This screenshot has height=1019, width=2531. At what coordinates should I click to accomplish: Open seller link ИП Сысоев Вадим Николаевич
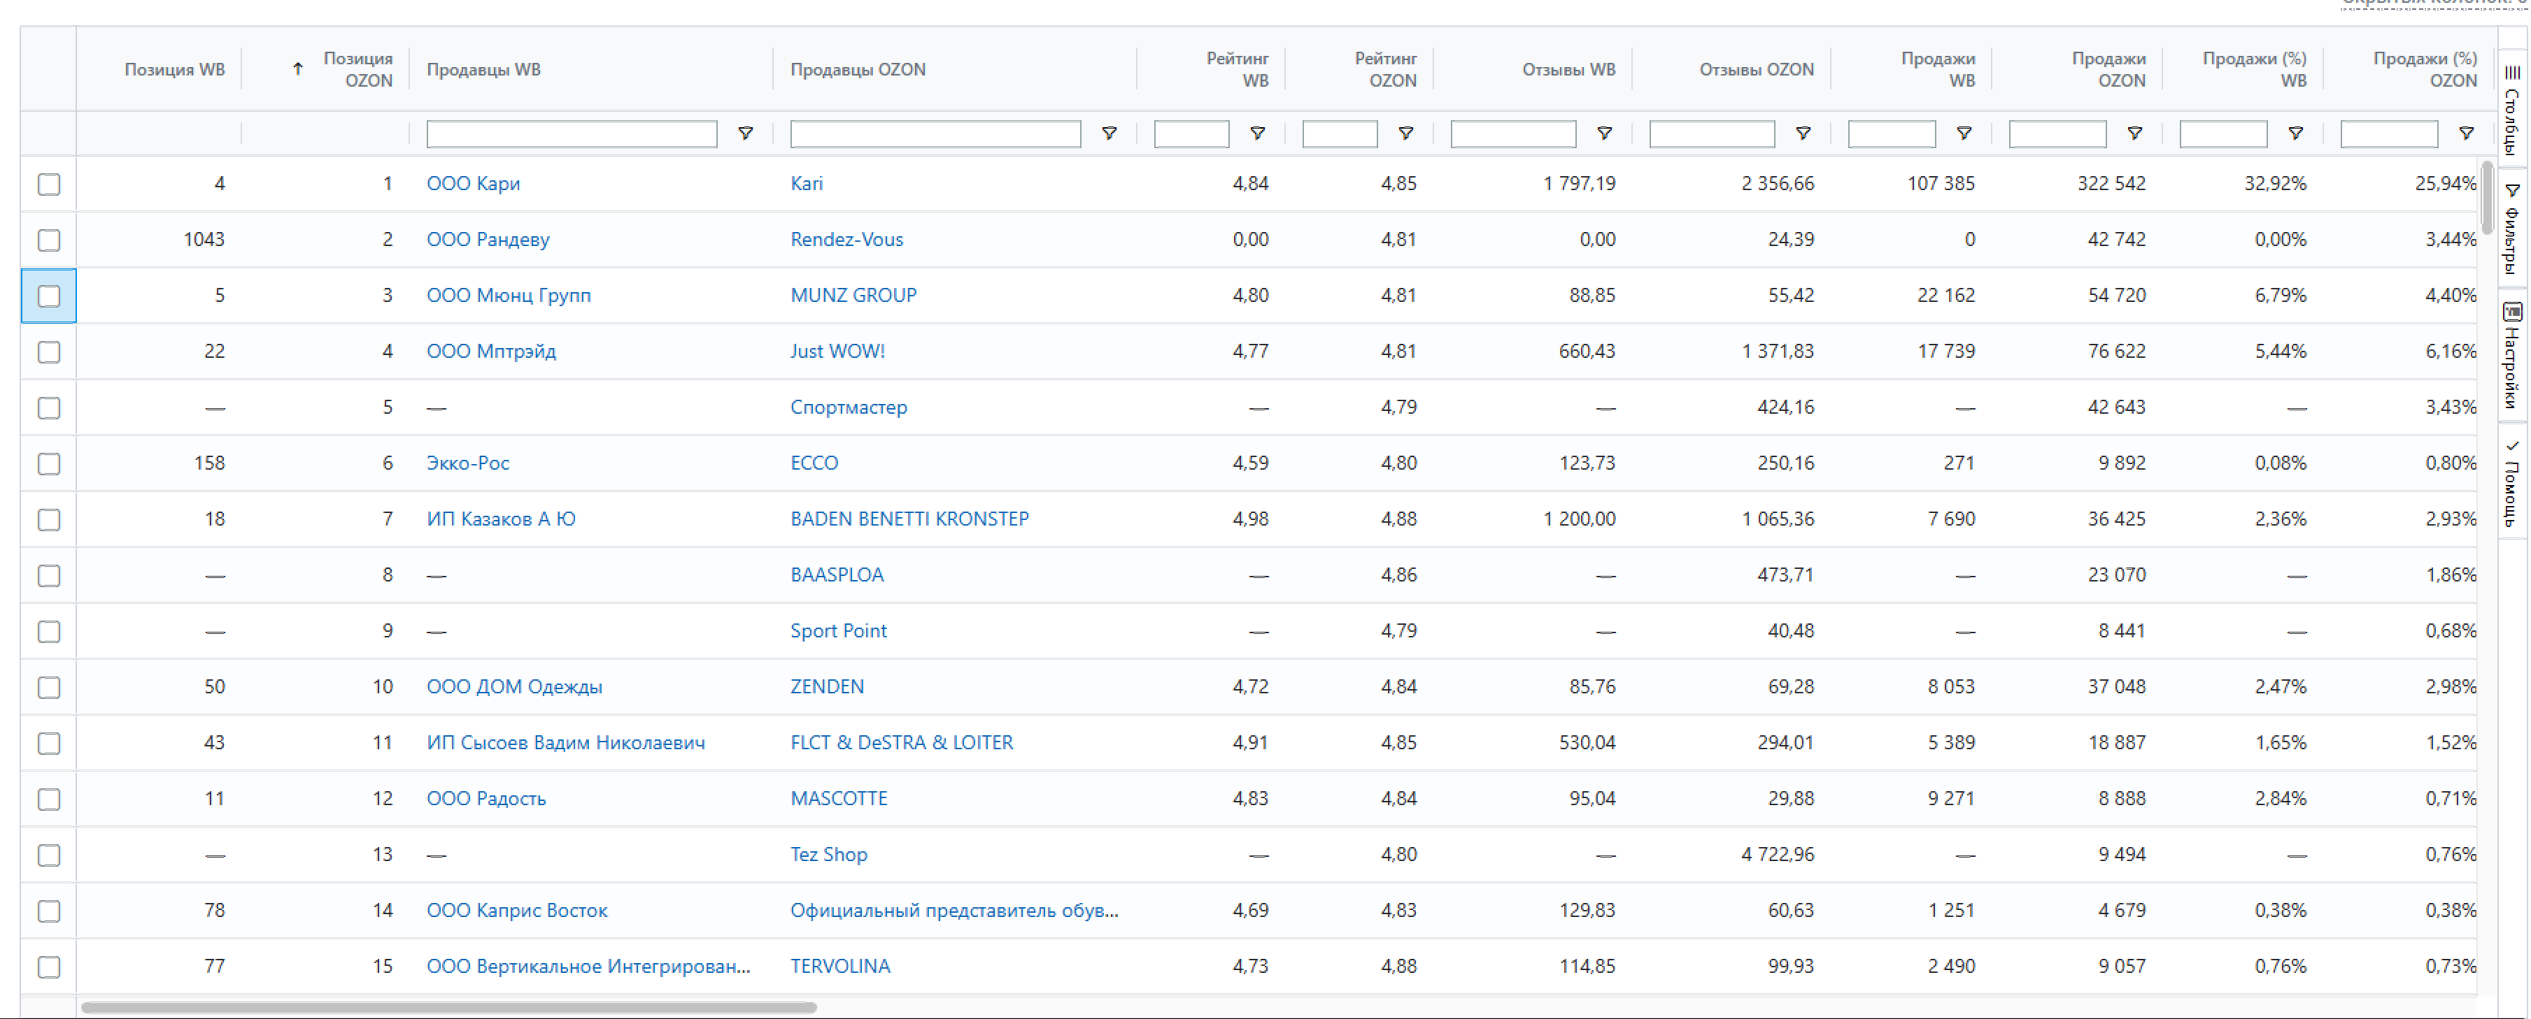[x=566, y=743]
